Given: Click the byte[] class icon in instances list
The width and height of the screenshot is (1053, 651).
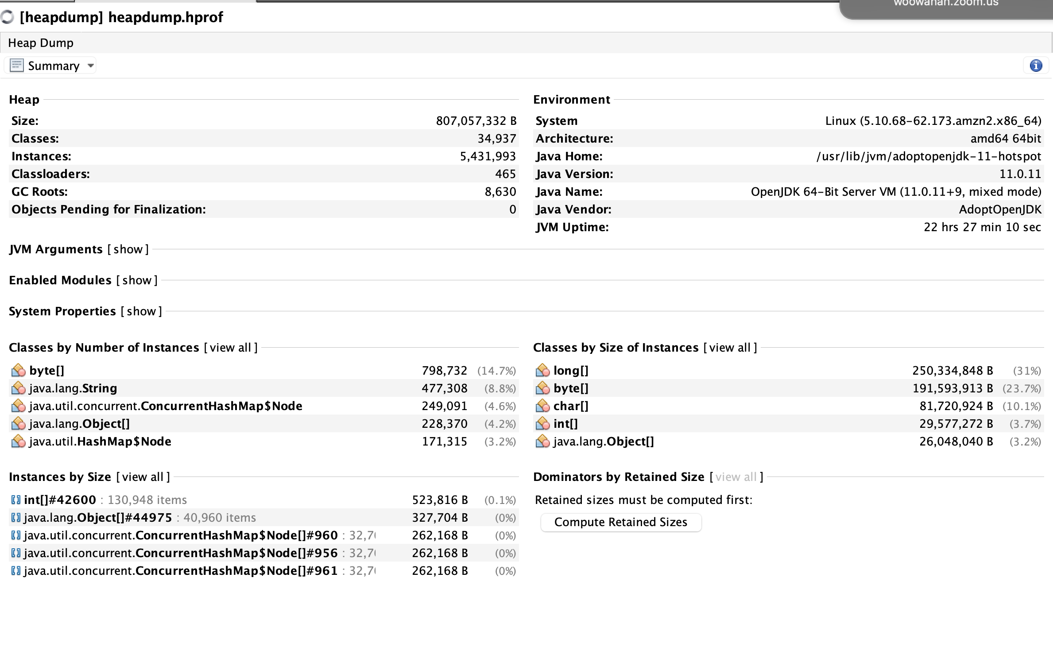Looking at the screenshot, I should 19,370.
